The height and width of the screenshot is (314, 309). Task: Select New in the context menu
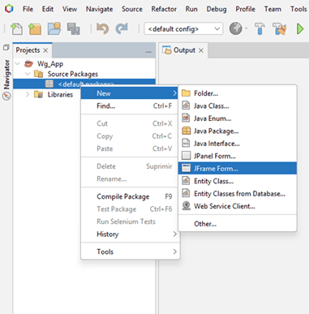click(x=130, y=93)
